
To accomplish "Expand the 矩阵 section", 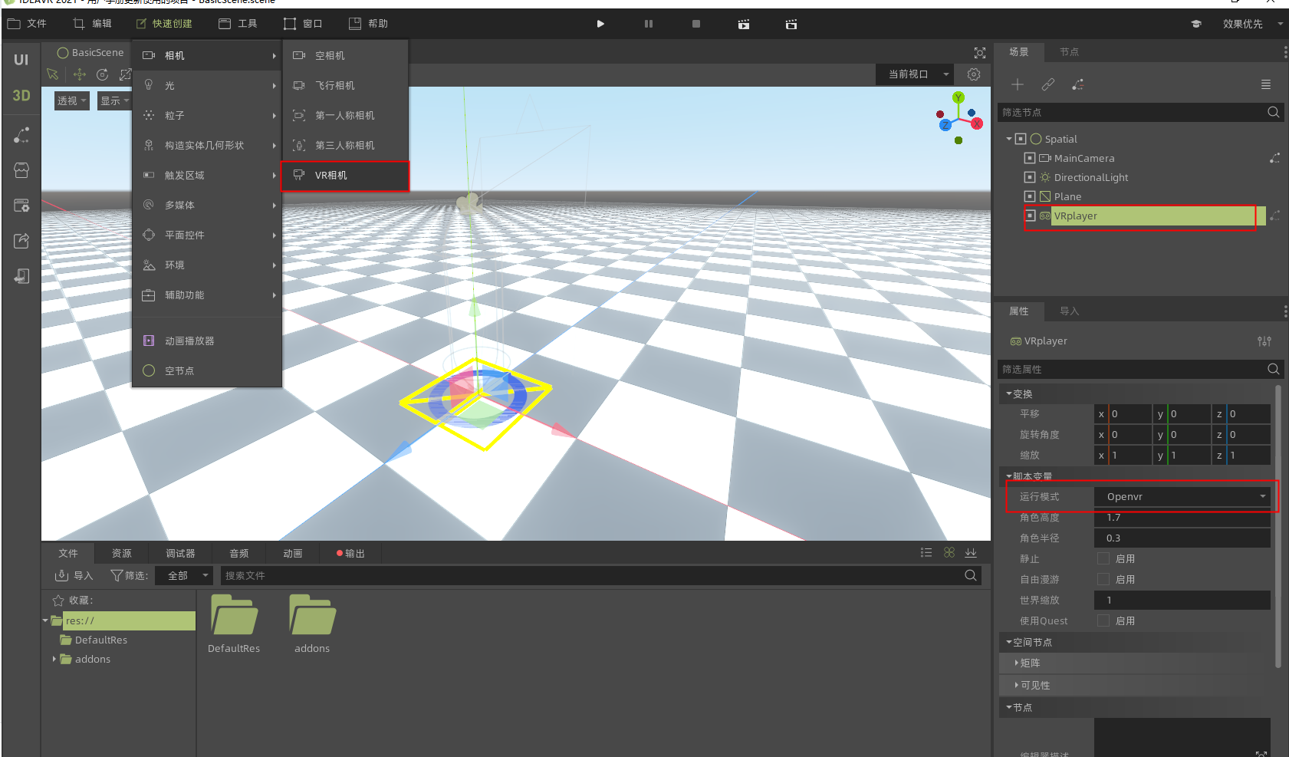I will [1017, 663].
